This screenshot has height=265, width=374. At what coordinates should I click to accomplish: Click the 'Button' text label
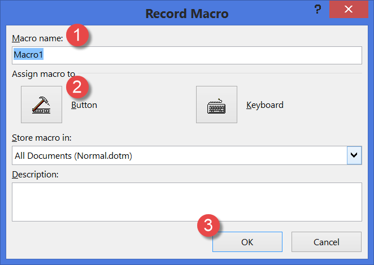click(x=84, y=105)
